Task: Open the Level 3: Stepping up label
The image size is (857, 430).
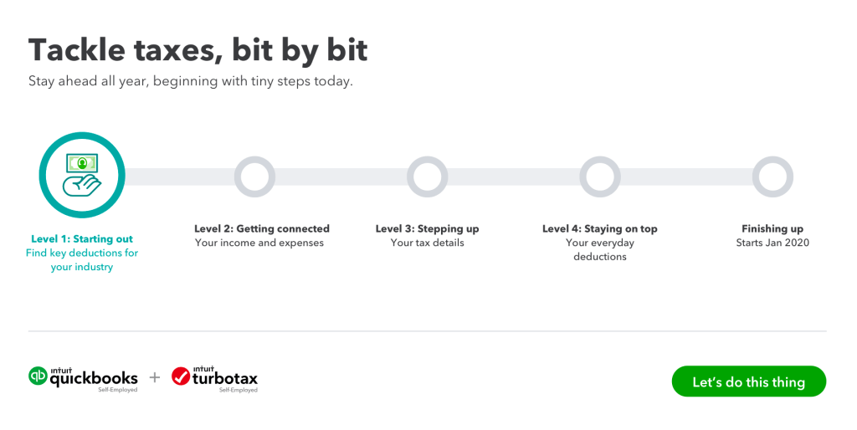Action: tap(427, 228)
